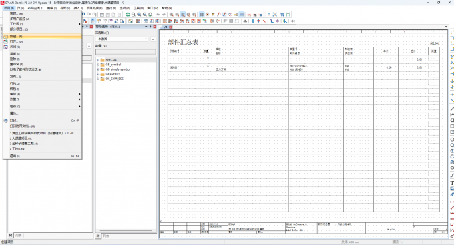This screenshot has width=454, height=245.
Task: Choose 管理 from the project menu
Action: pyautogui.click(x=42, y=13)
